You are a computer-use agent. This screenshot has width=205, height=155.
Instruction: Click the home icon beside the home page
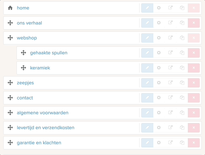pos(10,8)
